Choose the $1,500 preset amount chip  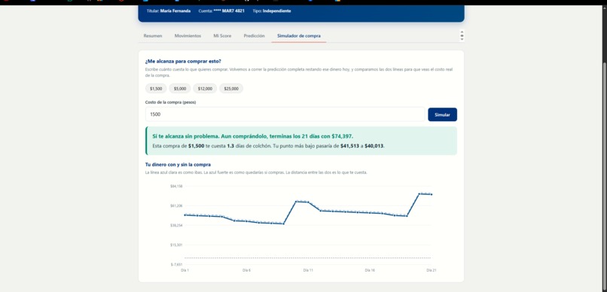pyautogui.click(x=156, y=89)
